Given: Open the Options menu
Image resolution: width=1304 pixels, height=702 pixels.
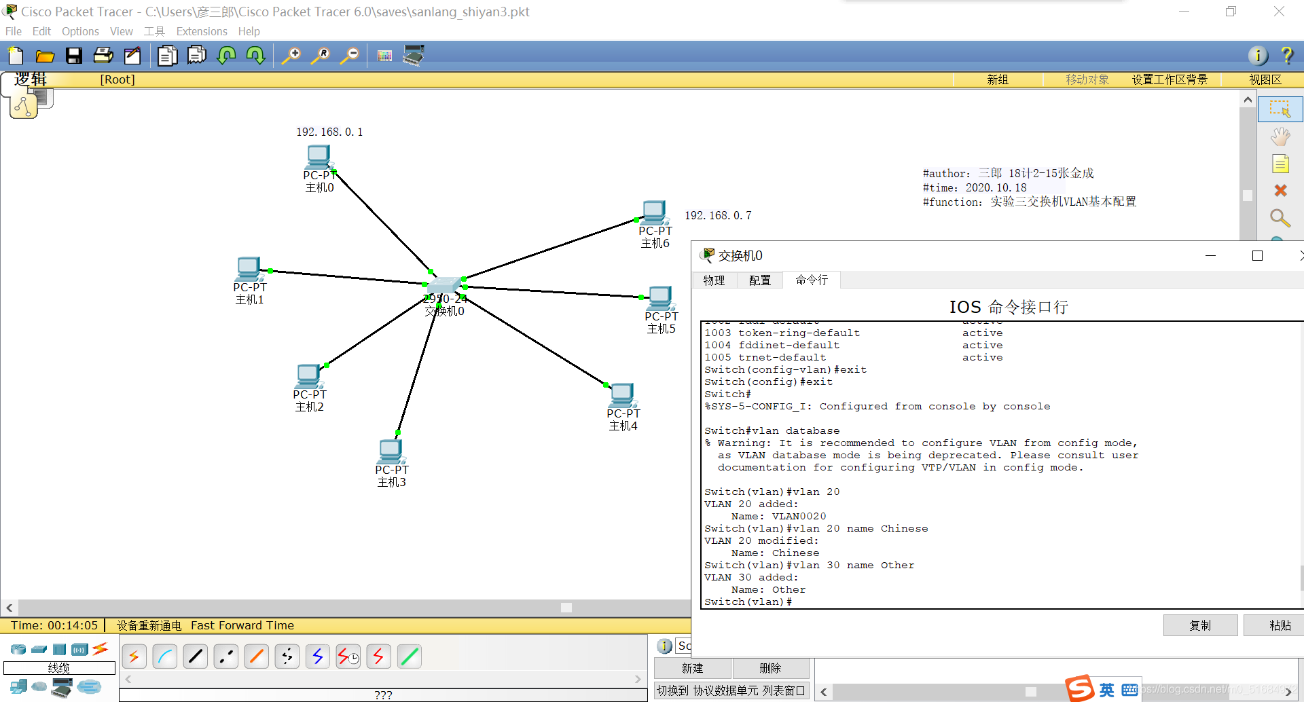Looking at the screenshot, I should (80, 31).
